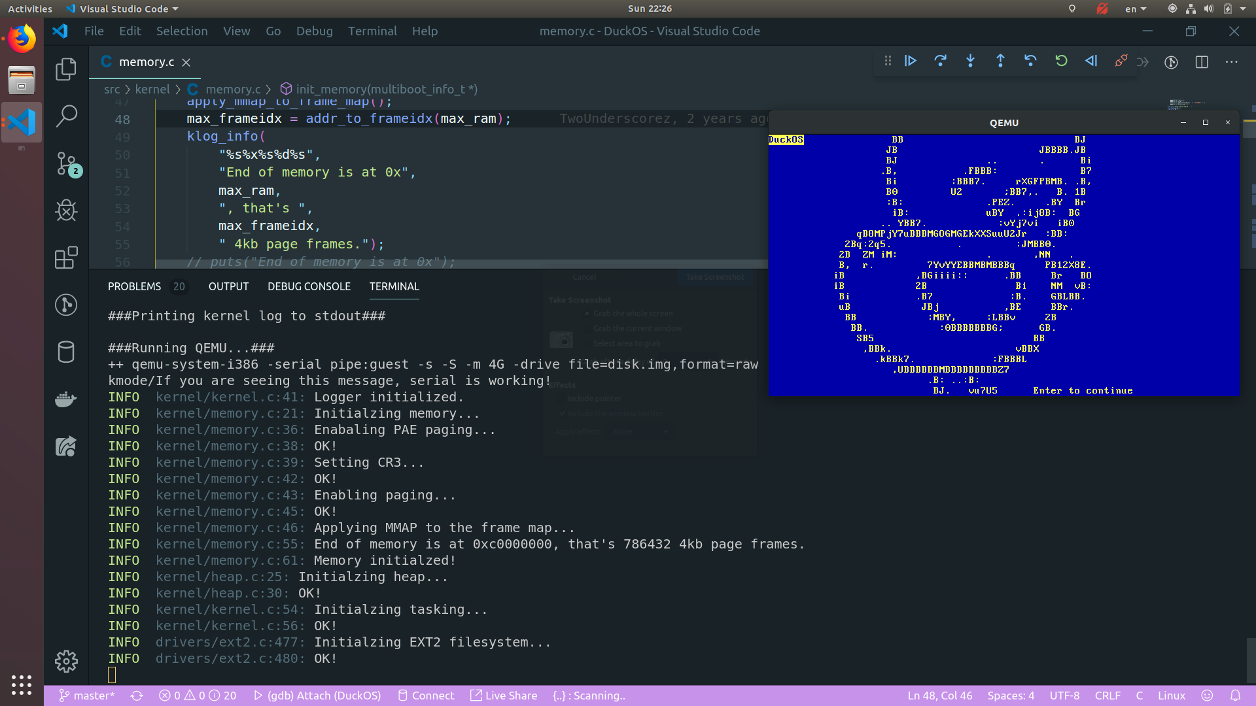The height and width of the screenshot is (706, 1256).
Task: Click the editor minimap preview
Action: [1186, 103]
